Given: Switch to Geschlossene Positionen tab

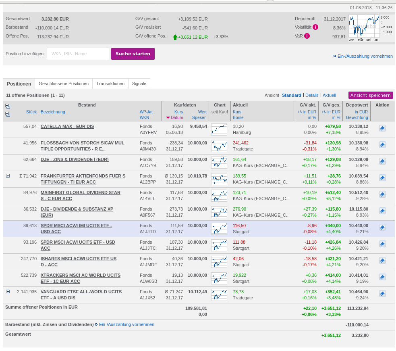Looking at the screenshot, I should [64, 84].
